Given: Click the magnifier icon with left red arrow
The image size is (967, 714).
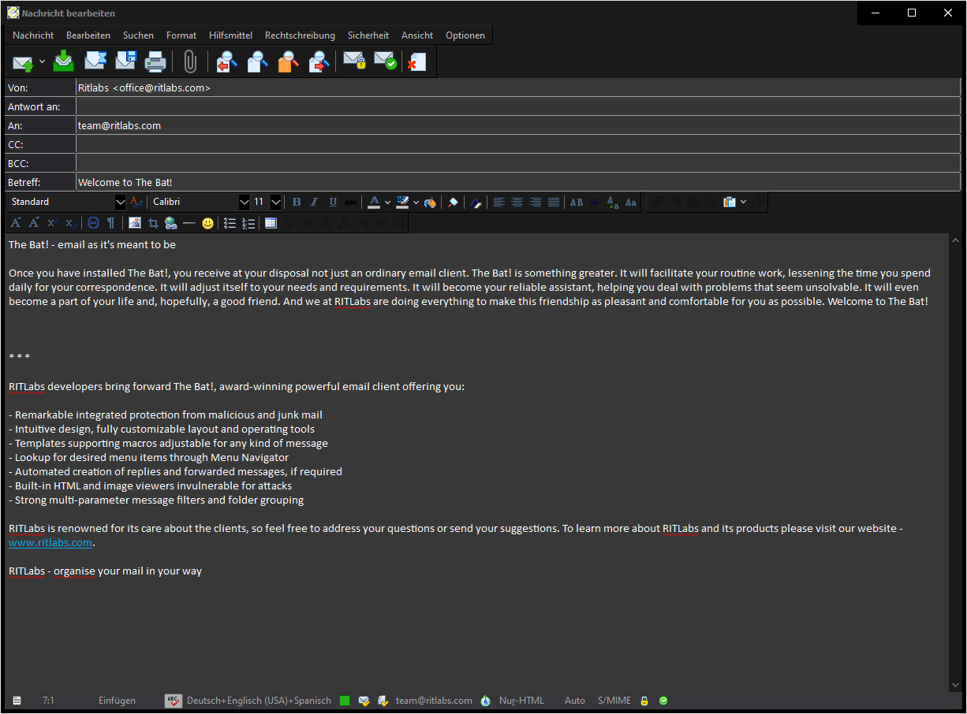Looking at the screenshot, I should 226,61.
